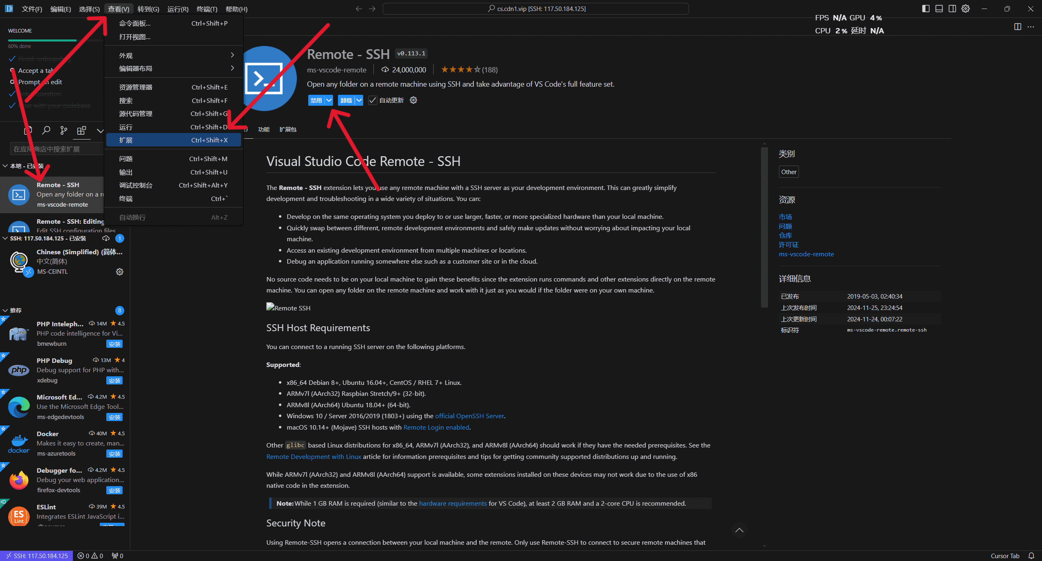The height and width of the screenshot is (561, 1042).
Task: Expand the appearance submenu
Action: 174,55
